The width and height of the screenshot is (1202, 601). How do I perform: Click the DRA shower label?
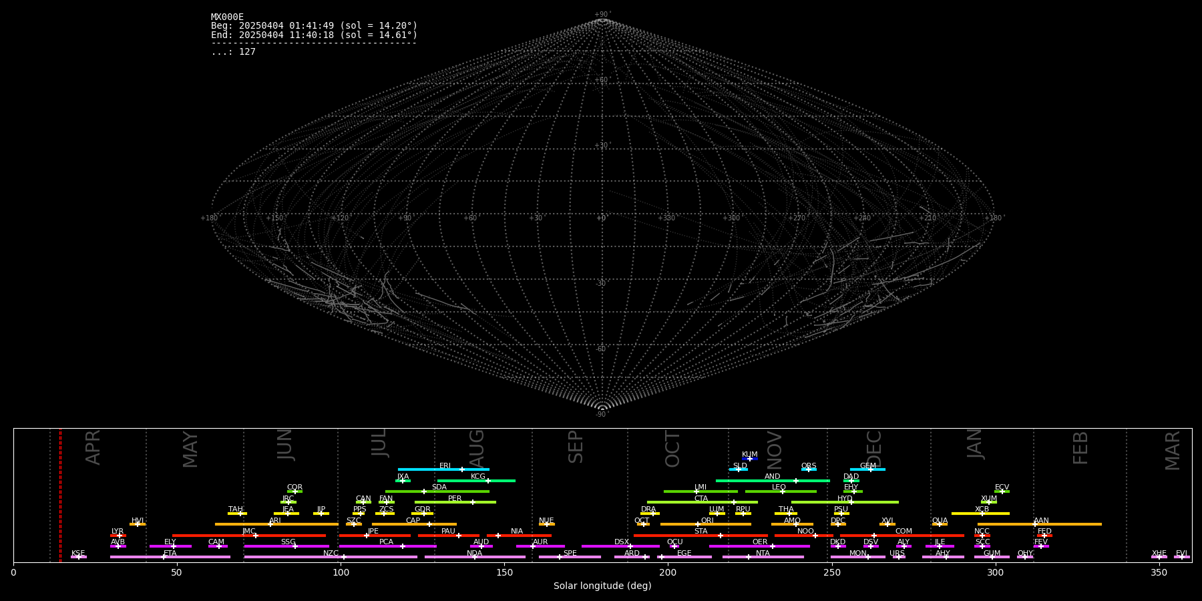(648, 510)
